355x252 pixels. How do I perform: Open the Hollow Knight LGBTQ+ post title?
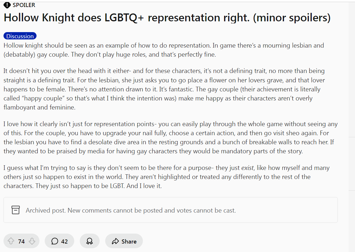point(167,18)
